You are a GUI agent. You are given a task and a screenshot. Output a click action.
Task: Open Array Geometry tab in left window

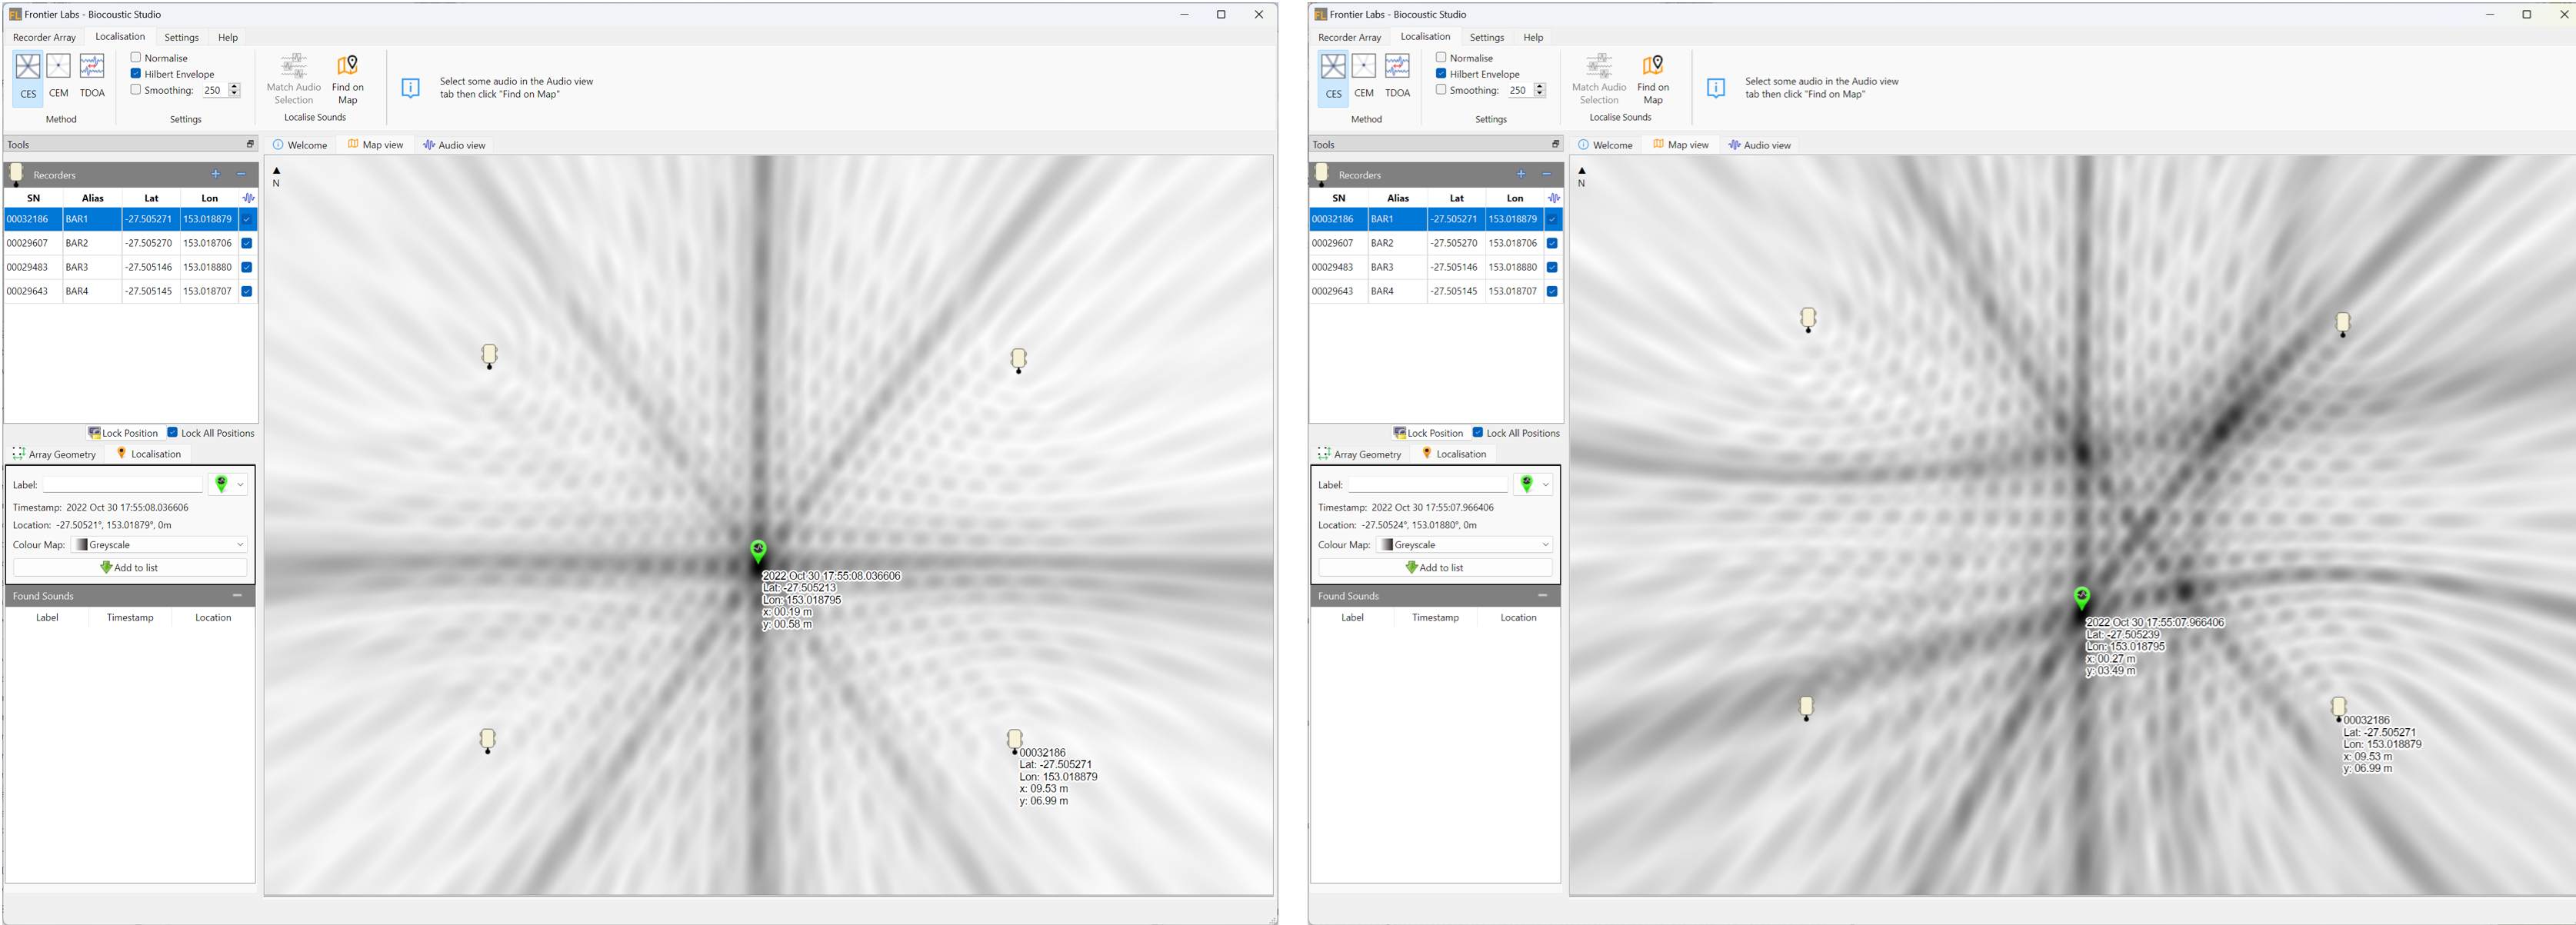pyautogui.click(x=55, y=454)
